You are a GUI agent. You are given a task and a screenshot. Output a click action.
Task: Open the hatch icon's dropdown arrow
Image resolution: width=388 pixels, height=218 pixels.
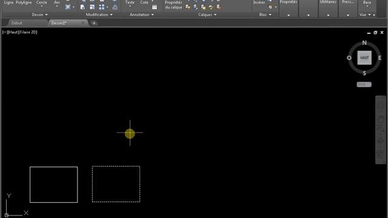[73, 7]
